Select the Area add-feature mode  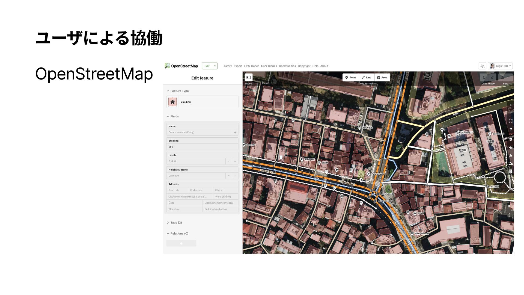click(382, 78)
